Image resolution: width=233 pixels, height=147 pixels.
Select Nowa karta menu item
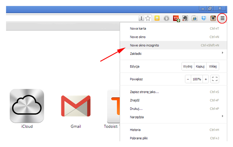click(173, 29)
